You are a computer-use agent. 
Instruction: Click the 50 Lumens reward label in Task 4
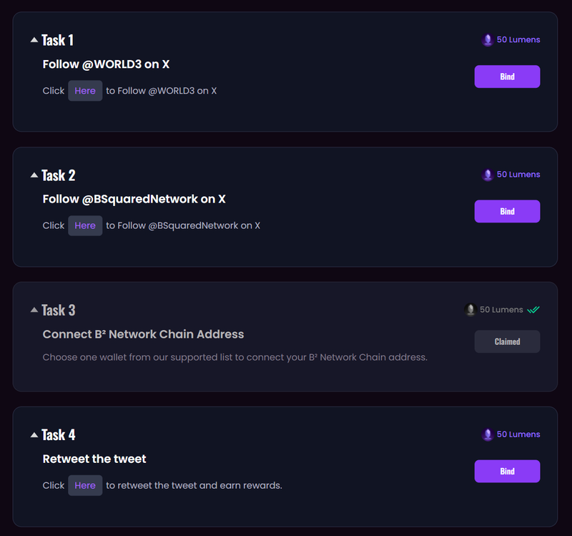pyautogui.click(x=518, y=434)
